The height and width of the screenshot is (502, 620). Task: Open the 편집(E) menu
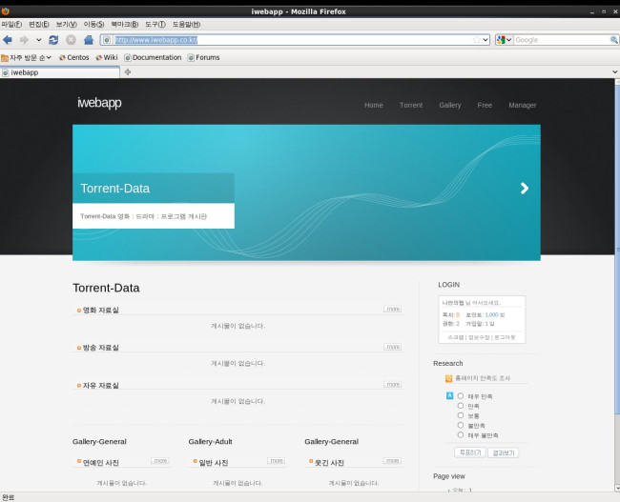tap(39, 25)
